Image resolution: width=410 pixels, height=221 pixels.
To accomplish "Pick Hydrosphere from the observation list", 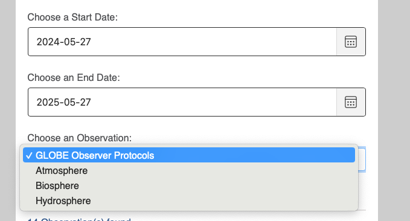I will tap(189, 201).
